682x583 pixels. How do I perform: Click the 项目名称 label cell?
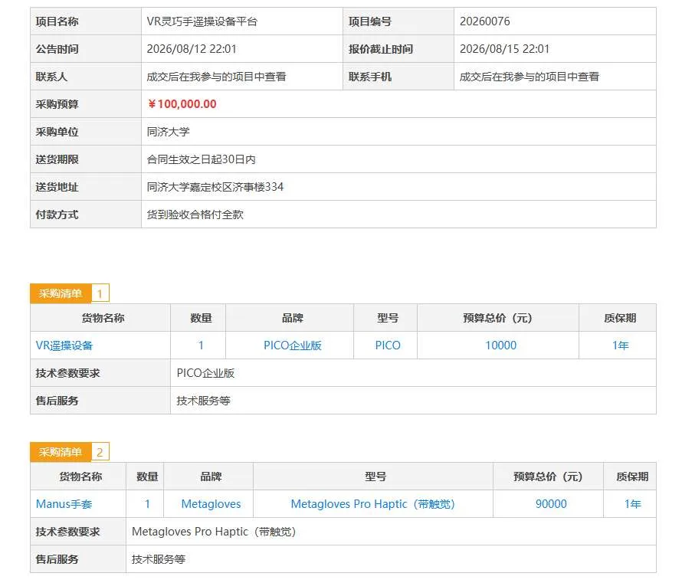tap(86, 21)
